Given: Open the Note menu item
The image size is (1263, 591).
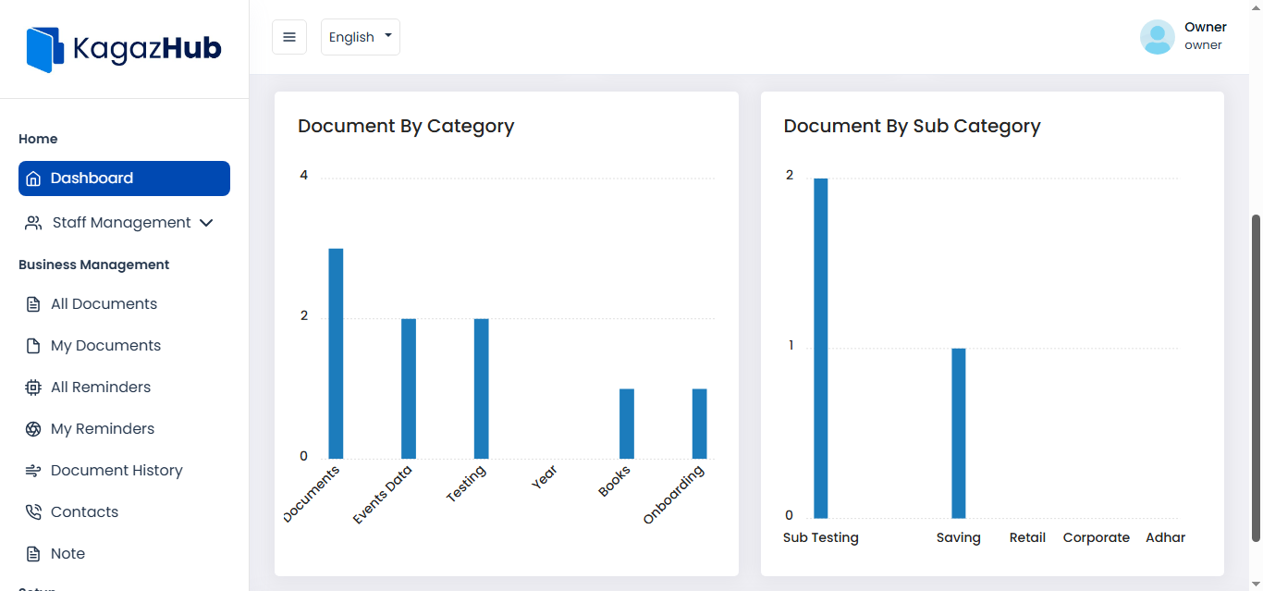Looking at the screenshot, I should point(67,554).
